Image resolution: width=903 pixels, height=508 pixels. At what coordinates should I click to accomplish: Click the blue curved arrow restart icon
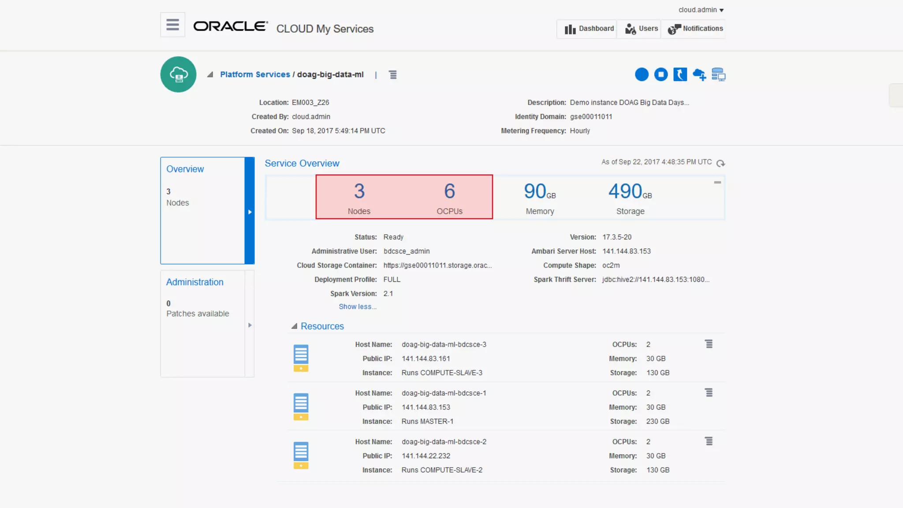coord(680,75)
